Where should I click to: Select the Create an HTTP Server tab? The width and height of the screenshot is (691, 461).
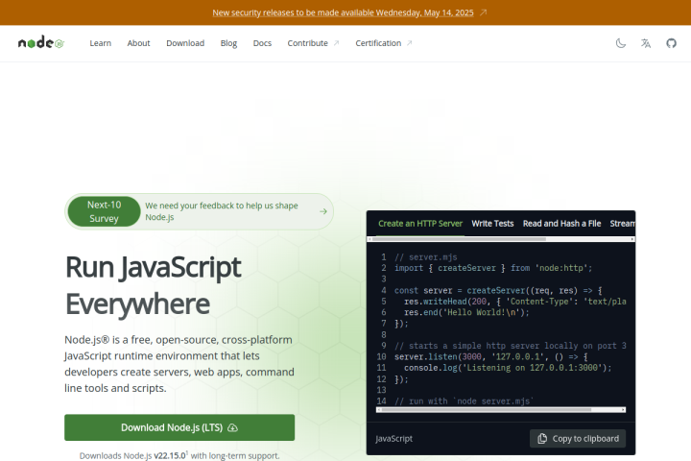(420, 224)
